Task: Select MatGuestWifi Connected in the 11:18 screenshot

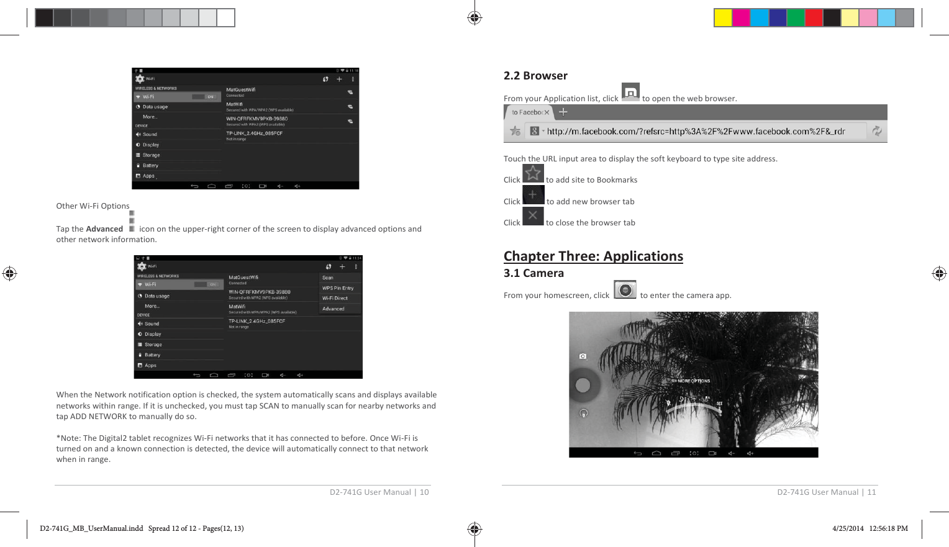Action: (x=290, y=92)
